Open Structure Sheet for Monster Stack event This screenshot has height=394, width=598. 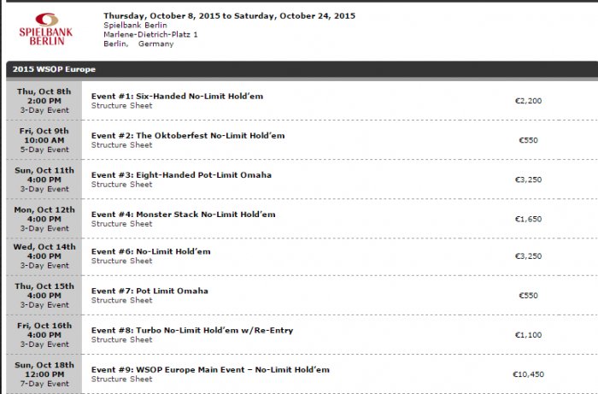click(121, 224)
